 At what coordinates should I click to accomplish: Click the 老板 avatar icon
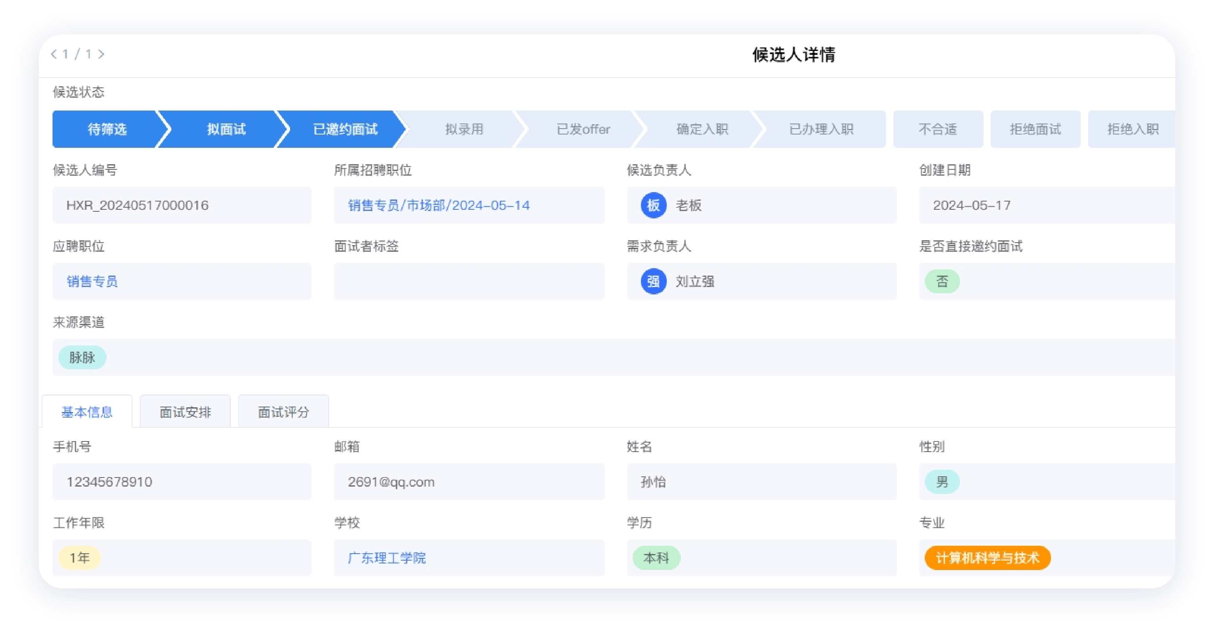654,205
